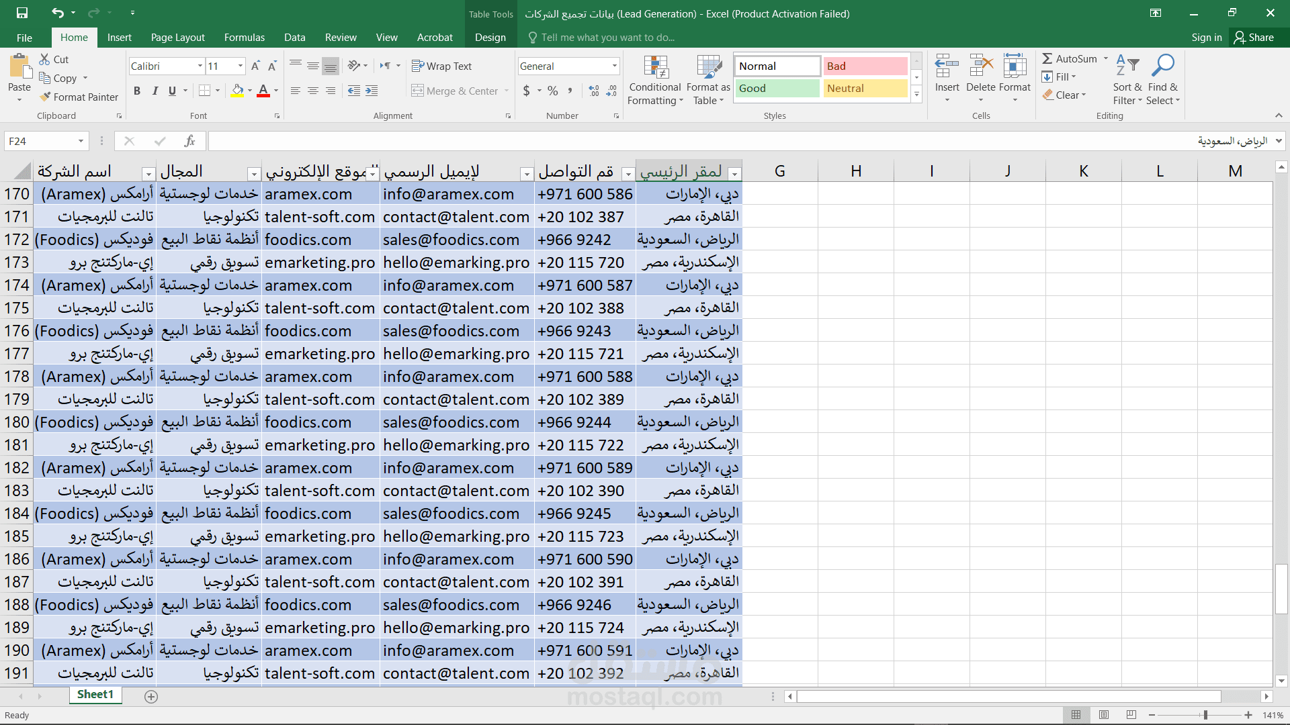This screenshot has width=1290, height=725.
Task: Click Increase Indent icon
Action: click(x=372, y=91)
